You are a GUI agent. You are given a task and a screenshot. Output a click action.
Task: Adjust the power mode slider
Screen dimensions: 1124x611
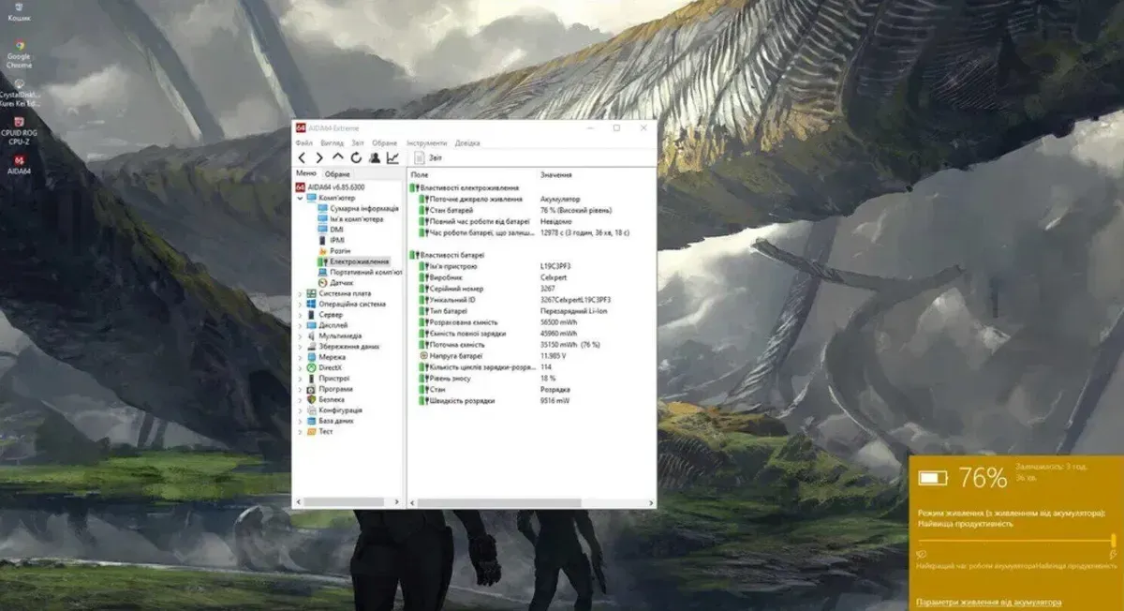pos(1113,540)
